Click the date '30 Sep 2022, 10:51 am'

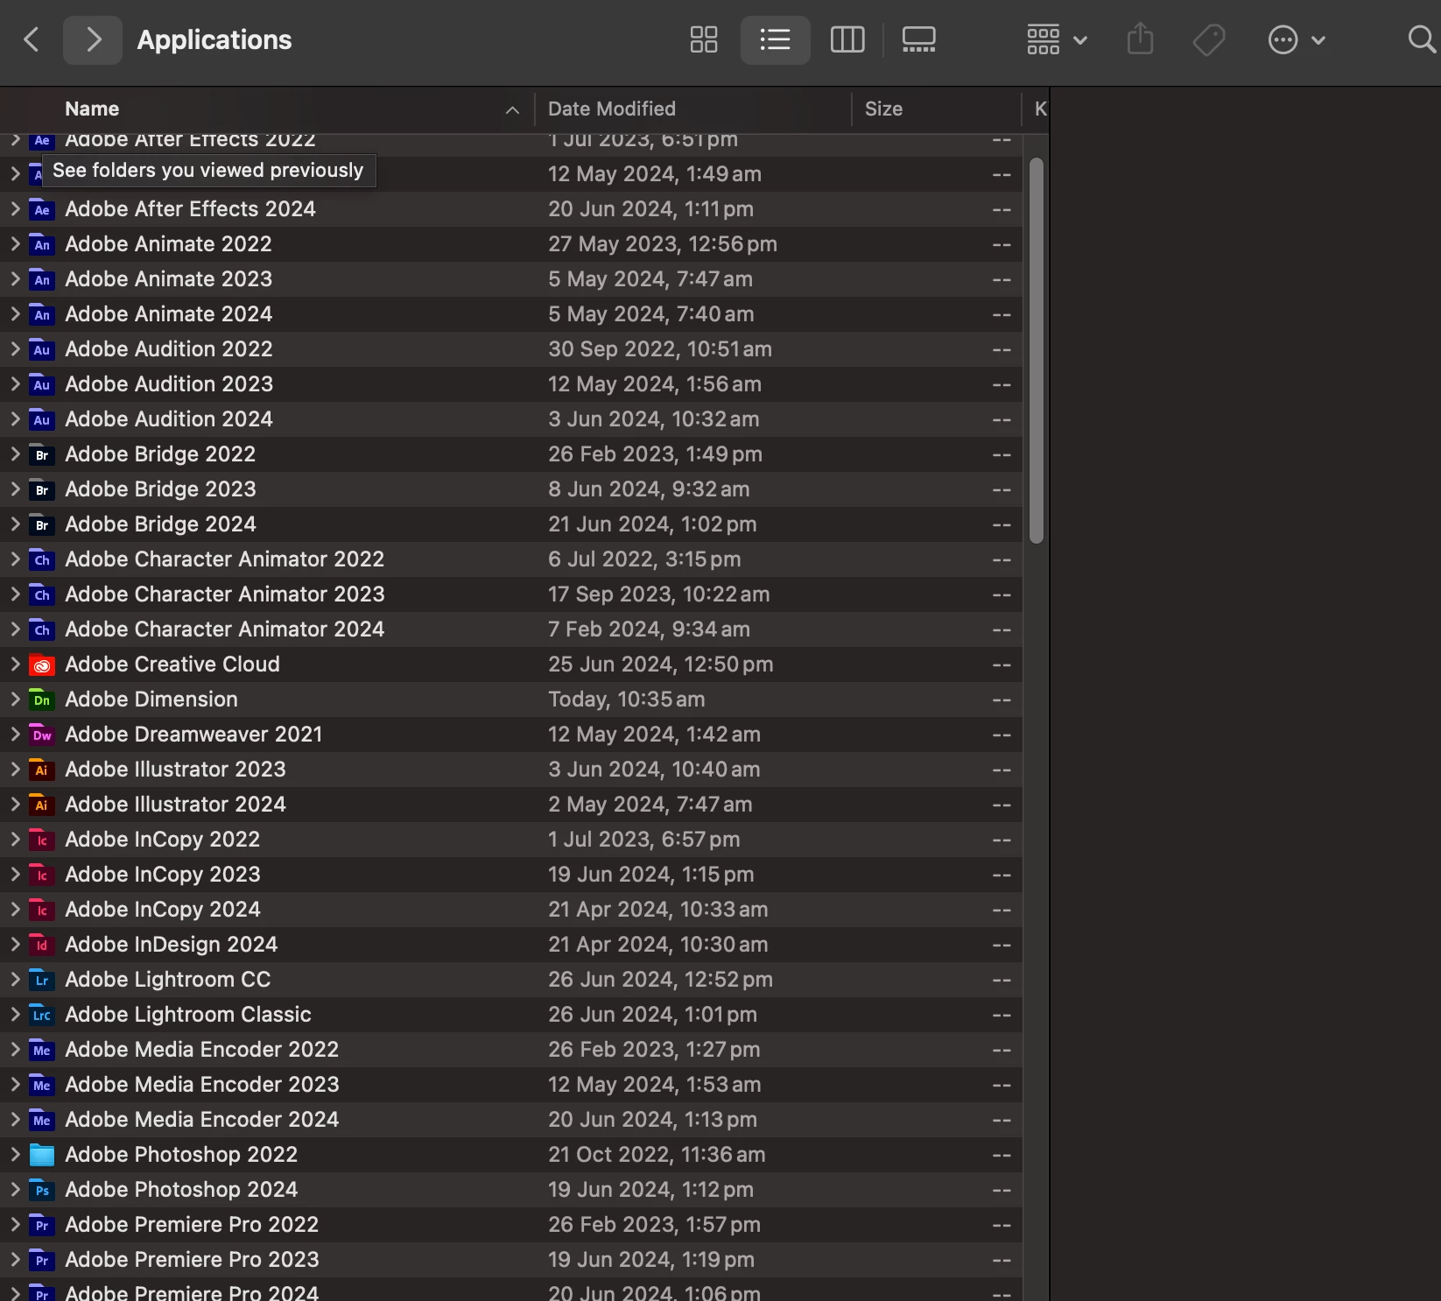pyautogui.click(x=660, y=349)
